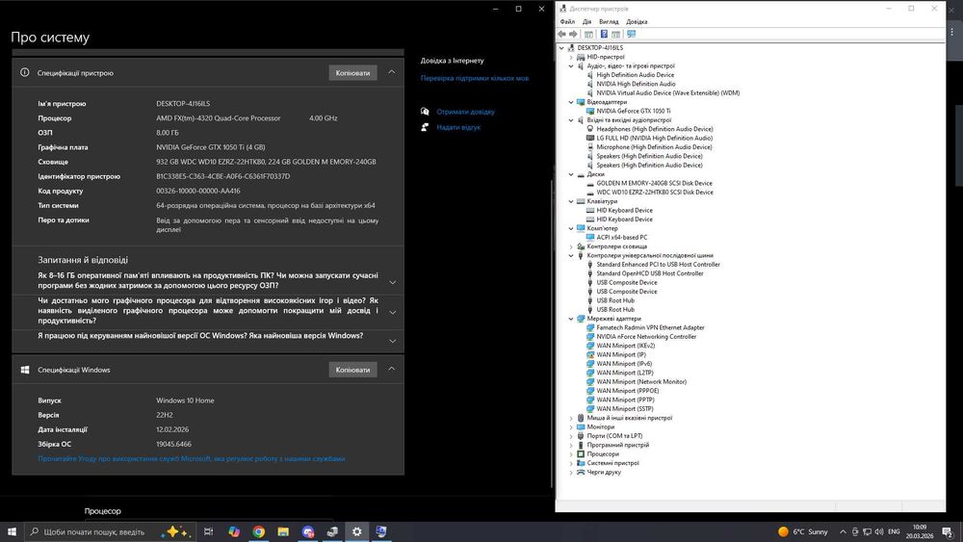
Task: Open the Дія menu
Action: [x=587, y=21]
